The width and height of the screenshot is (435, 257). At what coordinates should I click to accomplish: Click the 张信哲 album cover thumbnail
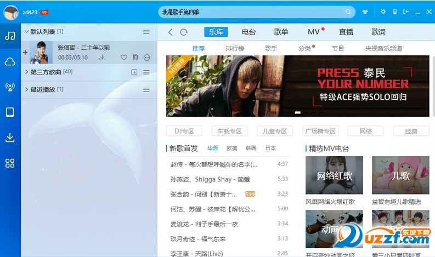(x=41, y=53)
